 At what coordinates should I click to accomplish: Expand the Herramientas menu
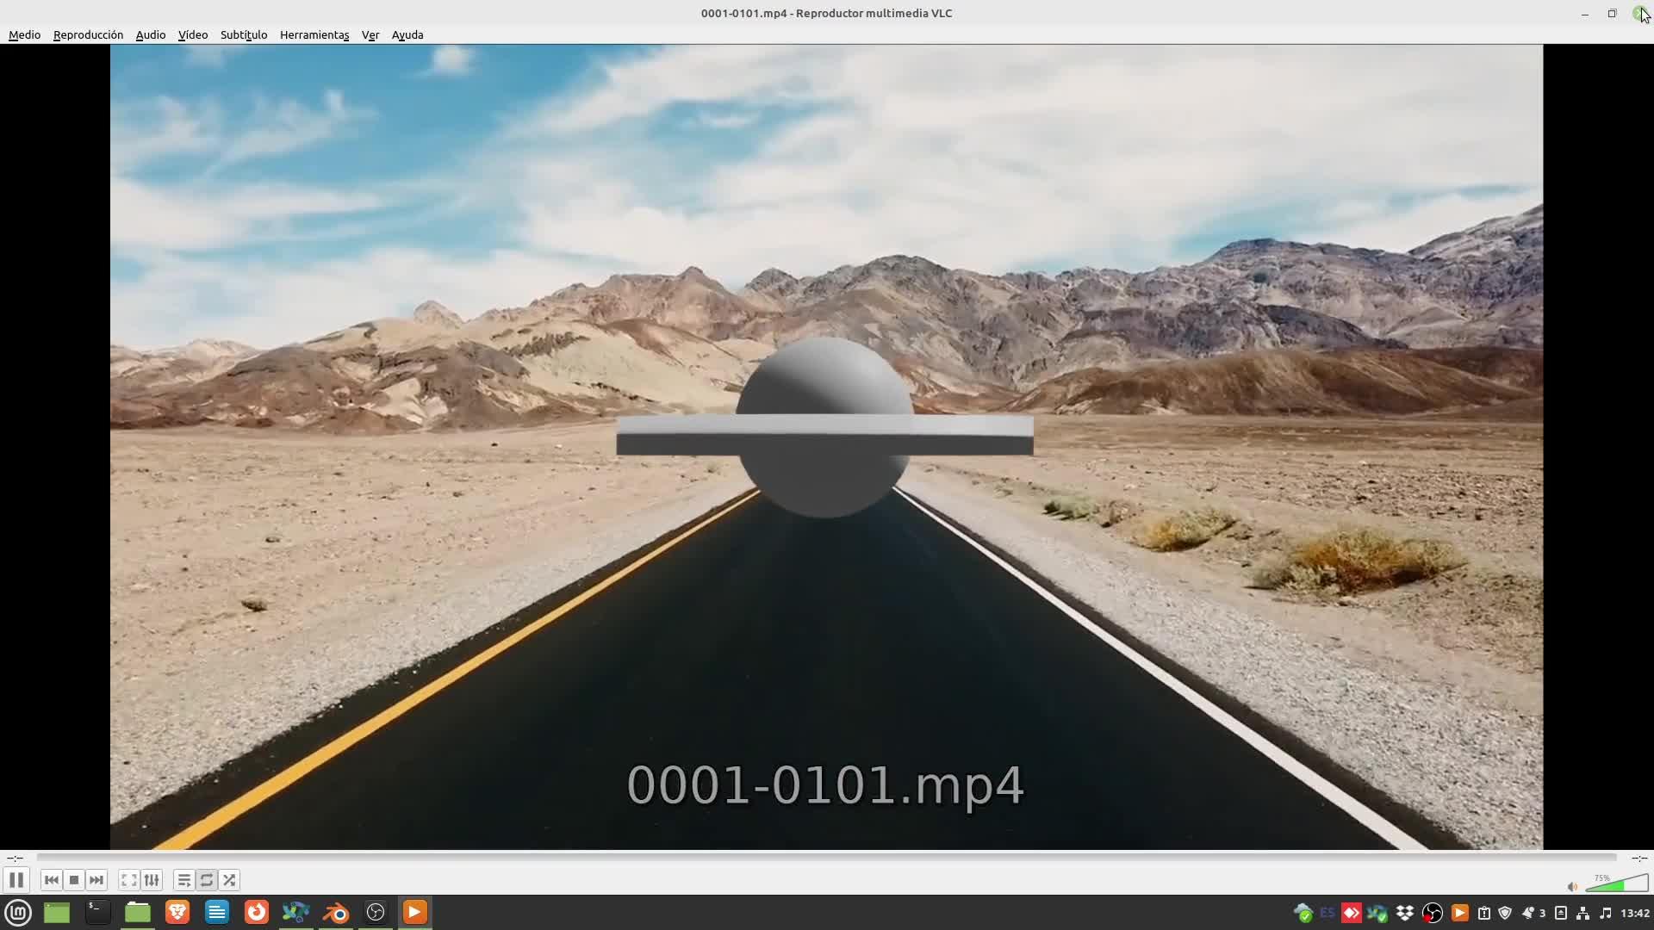click(314, 34)
